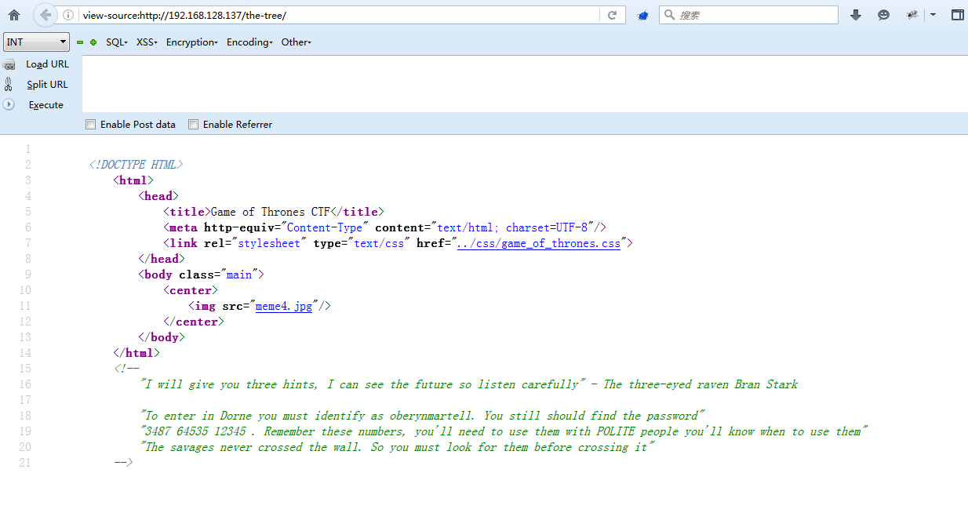The width and height of the screenshot is (968, 520).
Task: Open the XSS menu
Action: coord(147,42)
